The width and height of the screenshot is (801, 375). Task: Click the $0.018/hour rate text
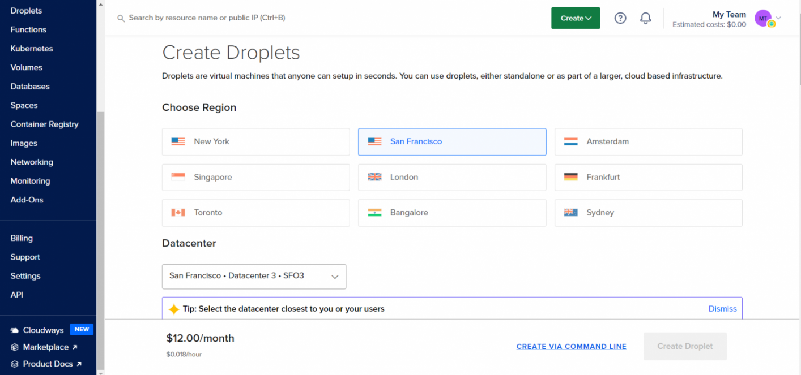pyautogui.click(x=184, y=355)
